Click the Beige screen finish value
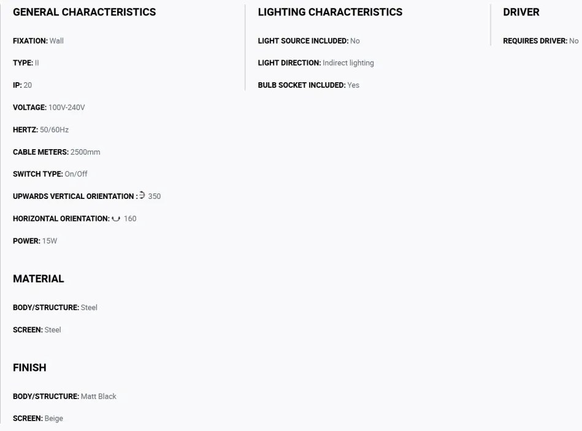Image resolution: width=582 pixels, height=431 pixels. click(x=54, y=418)
